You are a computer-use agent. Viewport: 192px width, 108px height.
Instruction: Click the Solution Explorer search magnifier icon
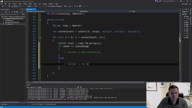pos(23,14)
